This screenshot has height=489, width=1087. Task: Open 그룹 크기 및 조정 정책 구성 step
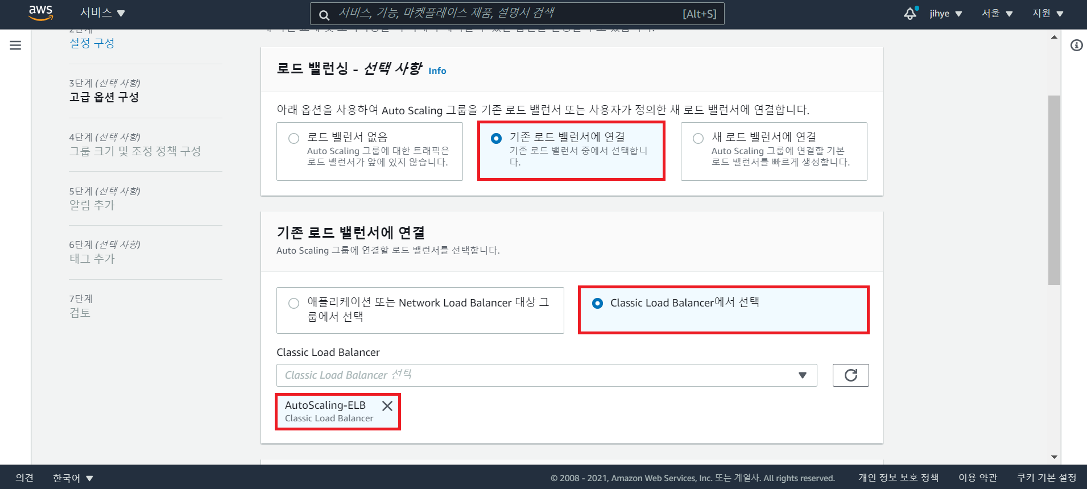135,151
